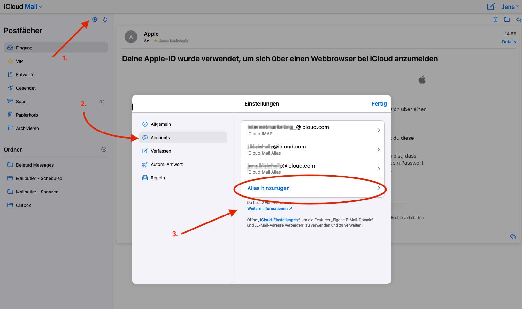Open the Mailbutler - Scheduled folder
522x309 pixels.
pos(39,178)
